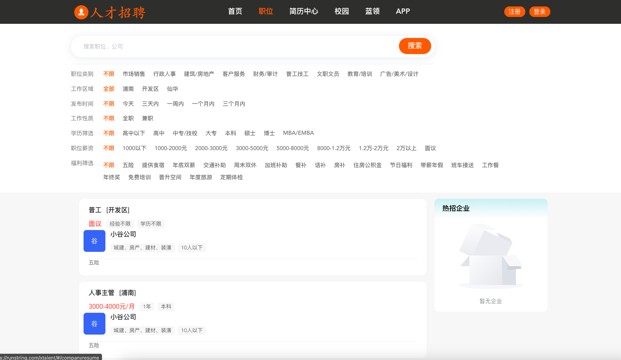Click the person icon inside the logo circle
The image size is (621, 360).
point(81,12)
